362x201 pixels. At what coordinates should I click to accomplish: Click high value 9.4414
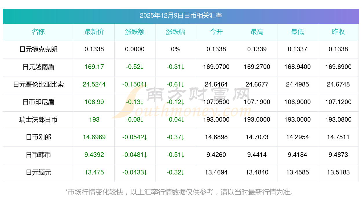(x=257, y=155)
